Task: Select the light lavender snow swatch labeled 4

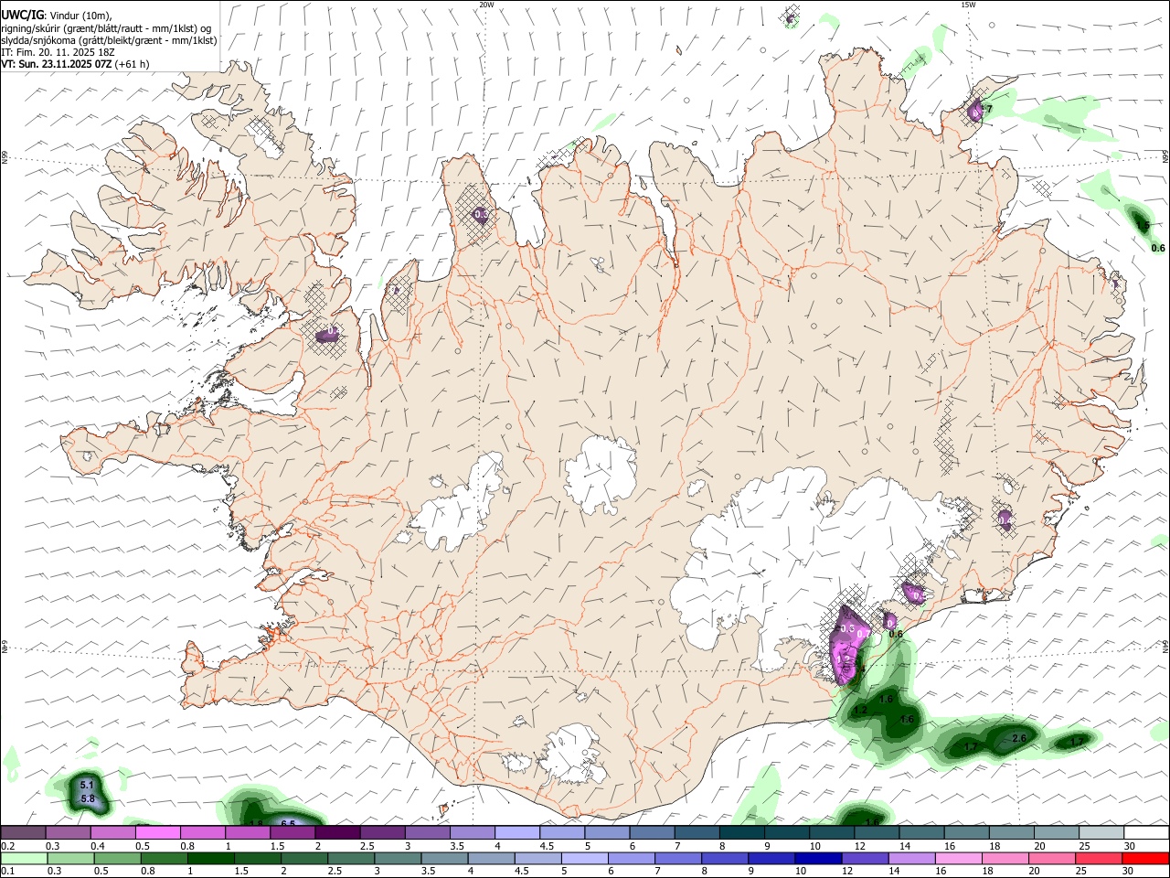Action: [x=516, y=832]
